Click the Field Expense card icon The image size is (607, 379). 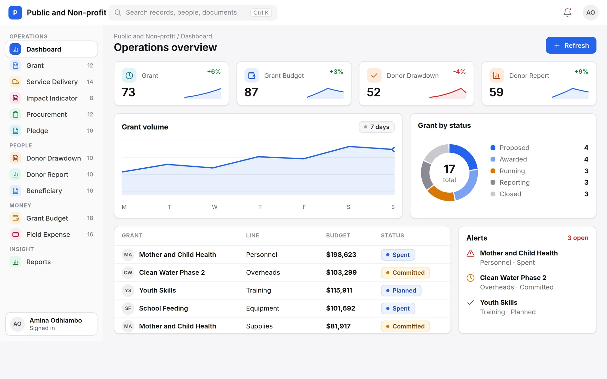tap(15, 234)
